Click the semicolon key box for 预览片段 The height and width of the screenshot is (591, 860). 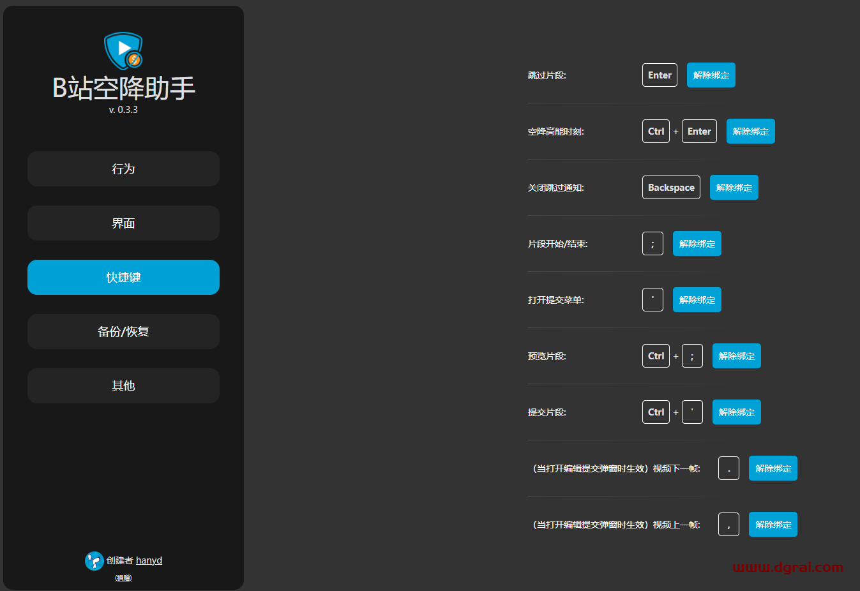coord(692,356)
